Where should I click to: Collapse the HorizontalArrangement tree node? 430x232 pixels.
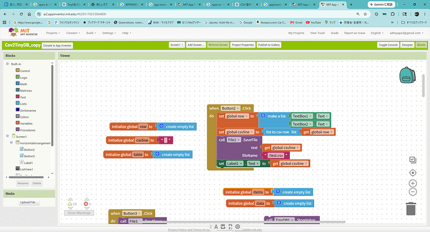pos(11,142)
